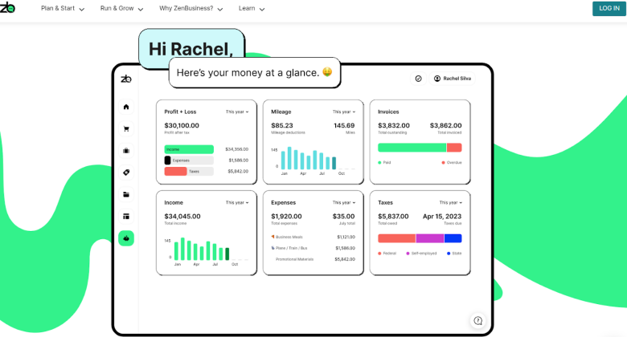Click the Here's your money at a glance text
The width and height of the screenshot is (627, 337).
[248, 73]
